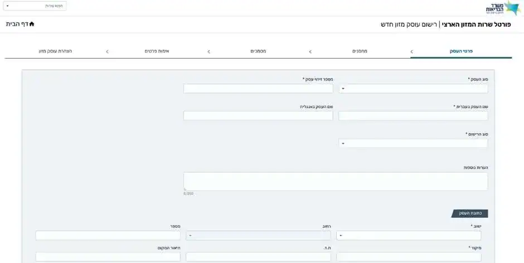524x263 pixels.
Task: Click the מספר house number field
Action: 108,236
